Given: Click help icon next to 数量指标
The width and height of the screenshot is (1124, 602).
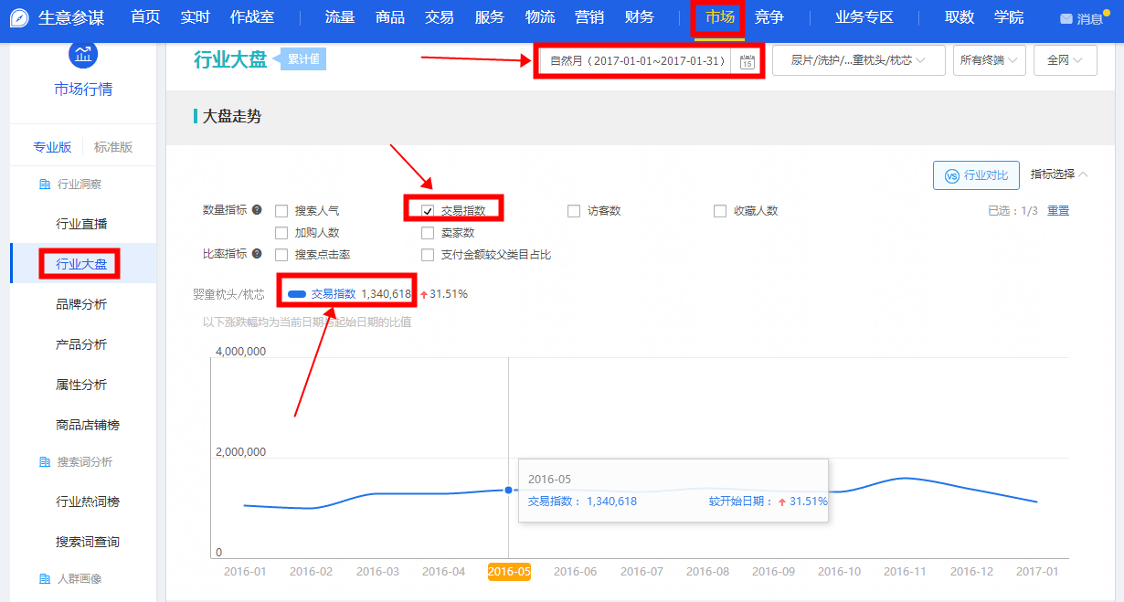Looking at the screenshot, I should 257,210.
